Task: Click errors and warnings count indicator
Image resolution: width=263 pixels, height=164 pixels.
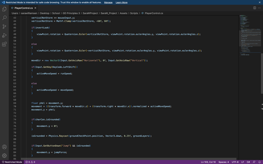Action: pyautogui.click(x=30, y=162)
